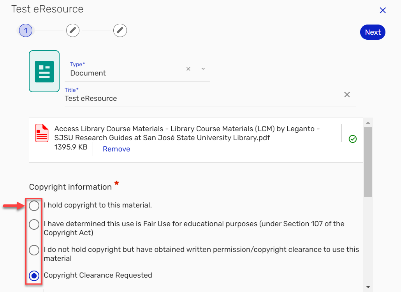Click the green document type icon

click(44, 71)
